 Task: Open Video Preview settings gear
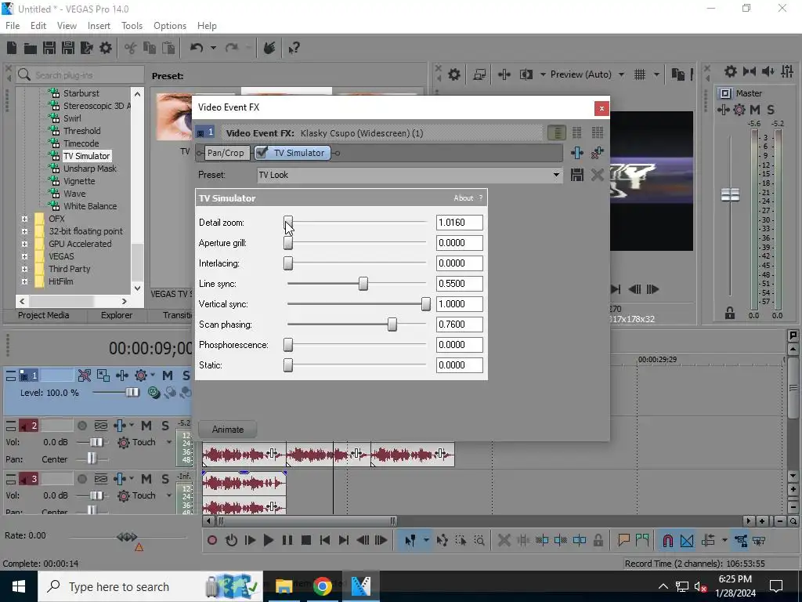tap(454, 74)
